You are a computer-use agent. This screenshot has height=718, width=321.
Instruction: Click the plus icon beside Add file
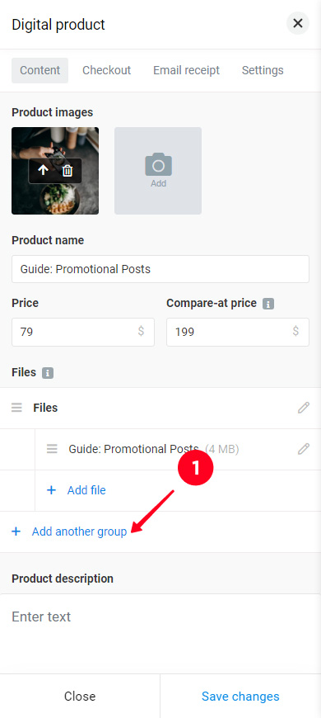(52, 490)
